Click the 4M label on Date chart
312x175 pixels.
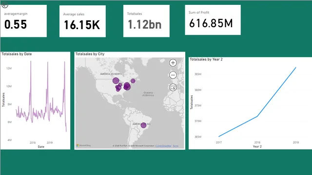(10, 140)
